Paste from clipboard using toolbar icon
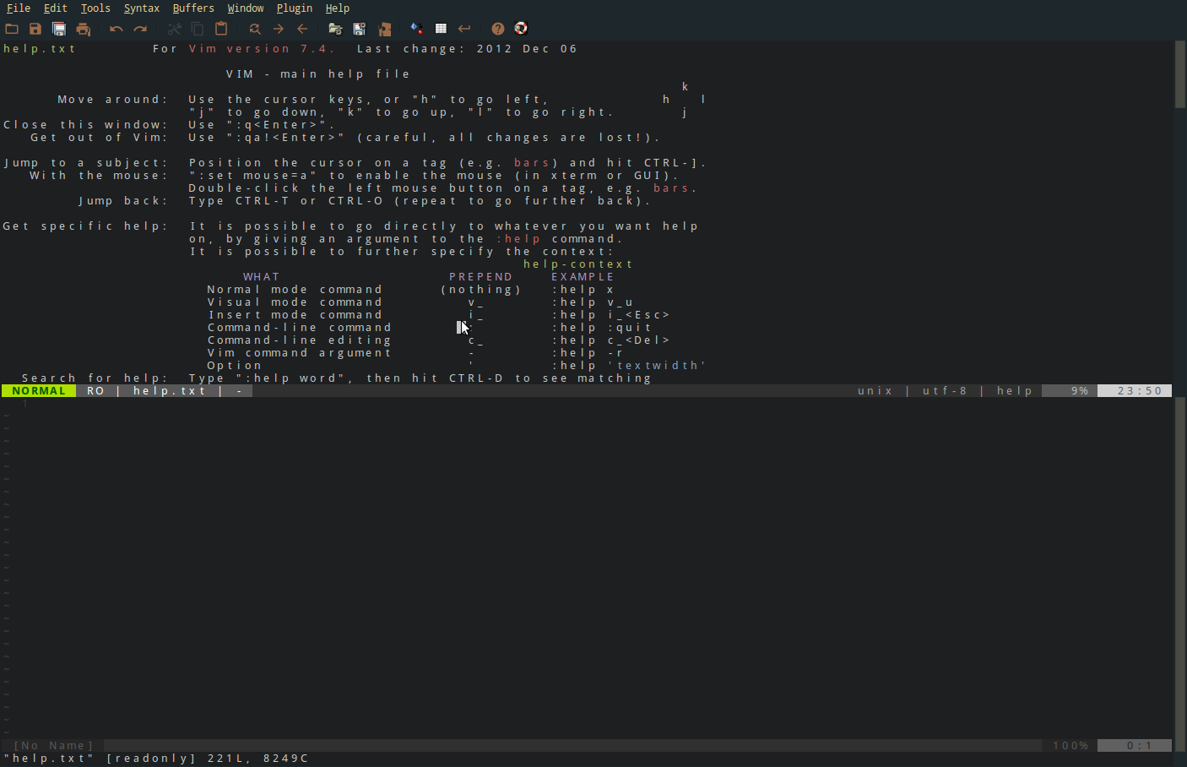Screen dimensions: 1187x767 click(221, 29)
